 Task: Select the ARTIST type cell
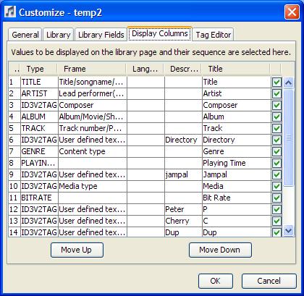click(x=39, y=93)
